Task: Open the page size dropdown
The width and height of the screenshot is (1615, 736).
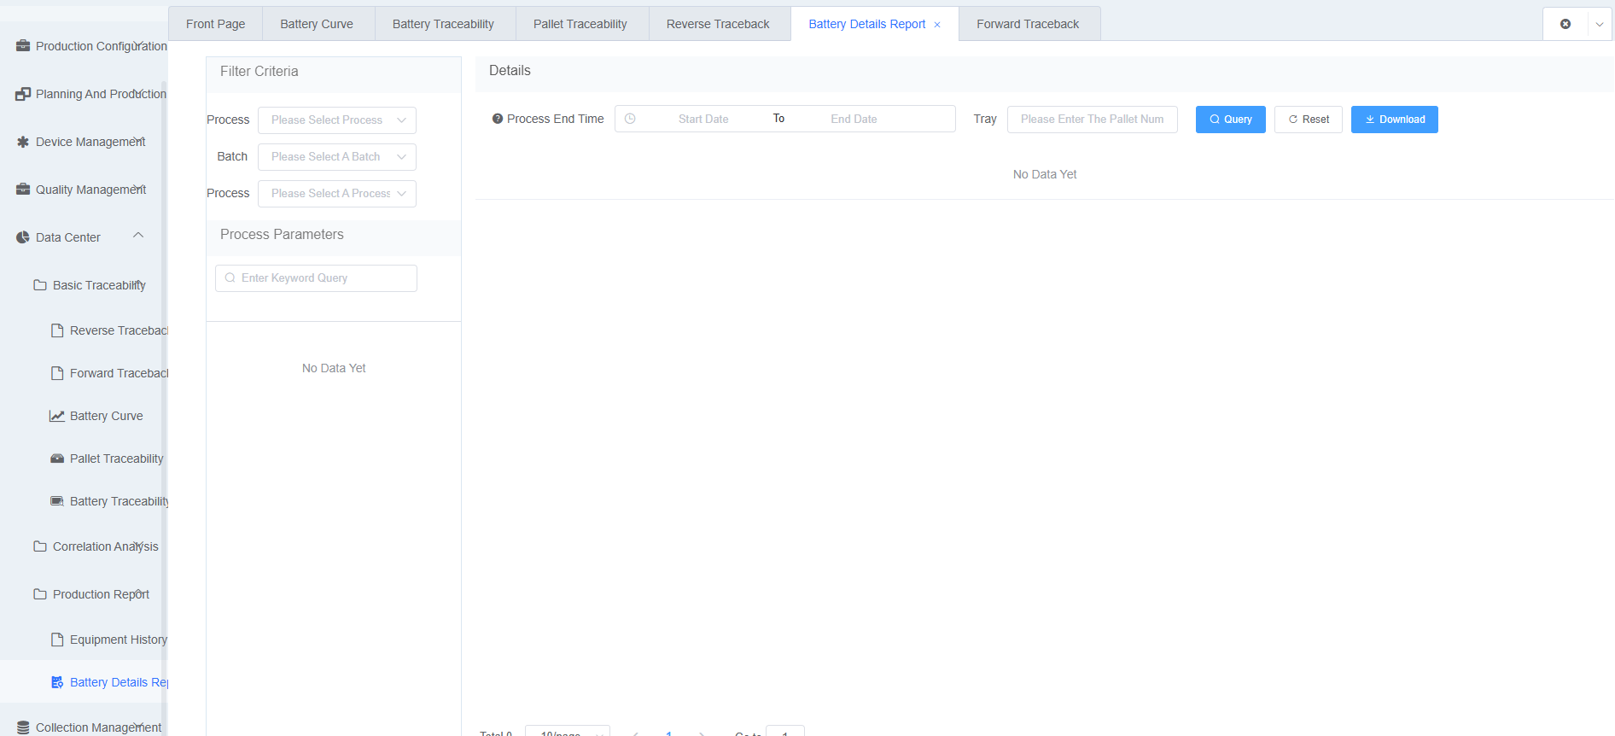Action: pos(568,731)
